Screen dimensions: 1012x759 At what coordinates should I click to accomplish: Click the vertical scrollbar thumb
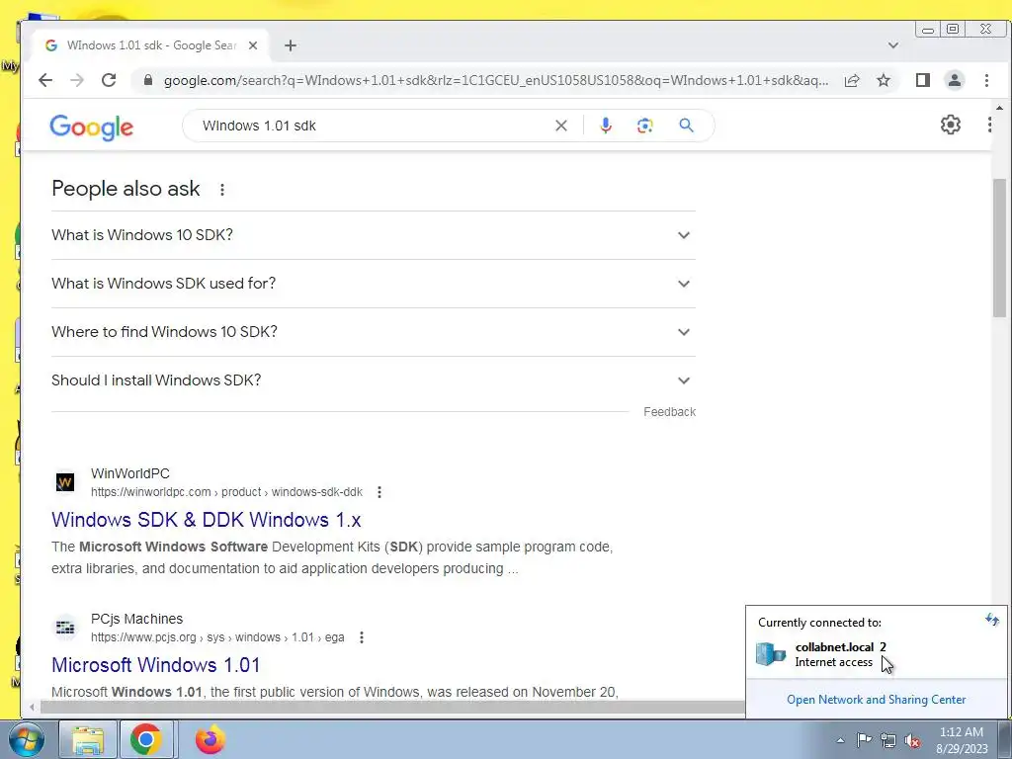tap(999, 248)
